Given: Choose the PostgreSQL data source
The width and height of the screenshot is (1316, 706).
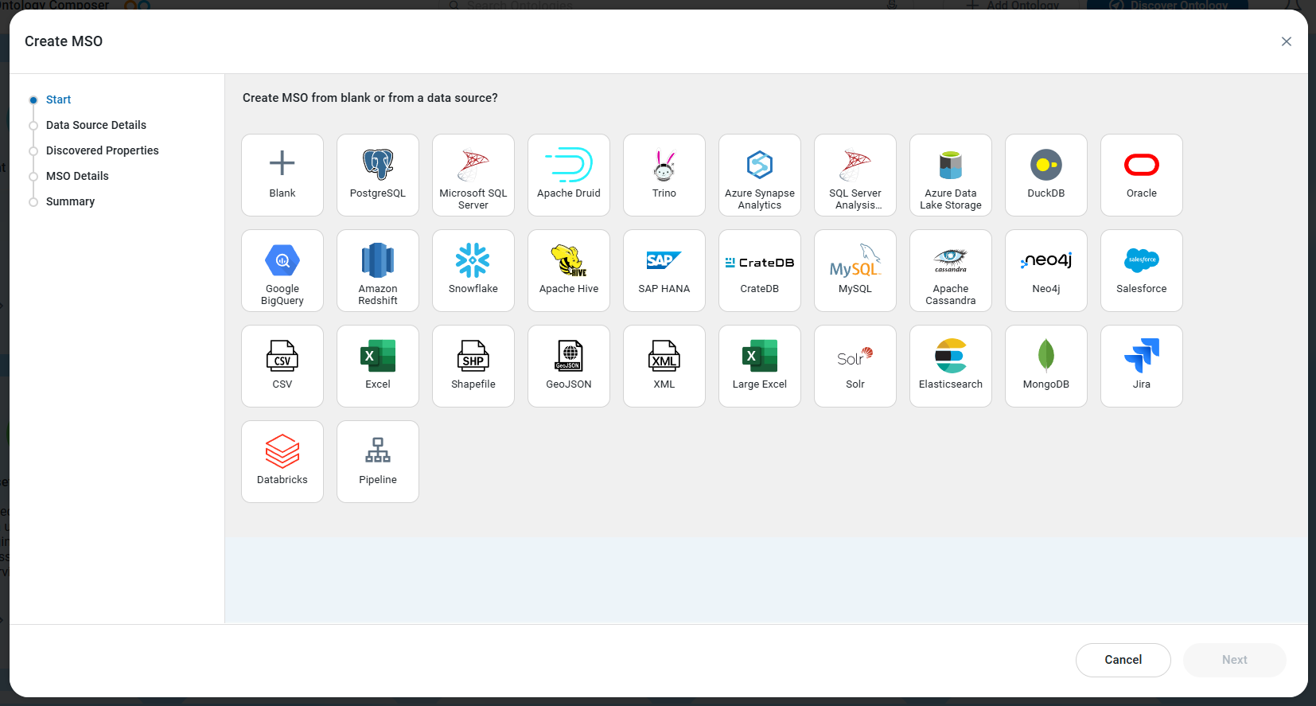Looking at the screenshot, I should click(378, 175).
